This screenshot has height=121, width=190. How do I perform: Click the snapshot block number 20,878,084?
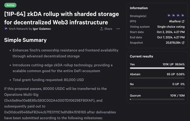pyautogui.click(x=173, y=43)
